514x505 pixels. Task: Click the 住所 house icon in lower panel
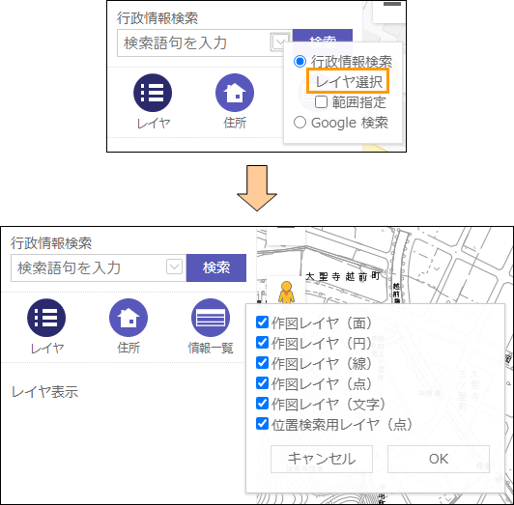(128, 318)
